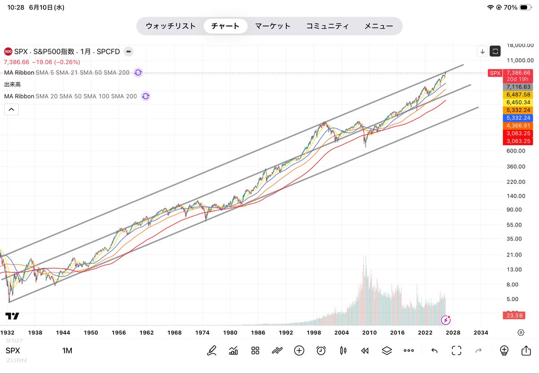This screenshot has height=374, width=539.
Task: Go to the コミュニティ tab
Action: [327, 26]
